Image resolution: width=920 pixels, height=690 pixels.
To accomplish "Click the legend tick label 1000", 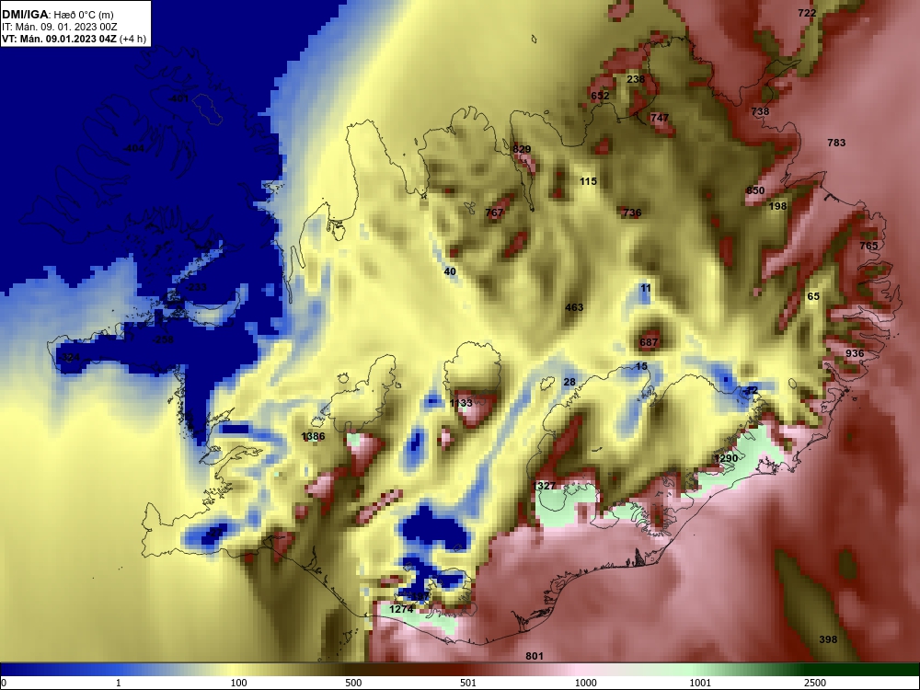I will 585,683.
